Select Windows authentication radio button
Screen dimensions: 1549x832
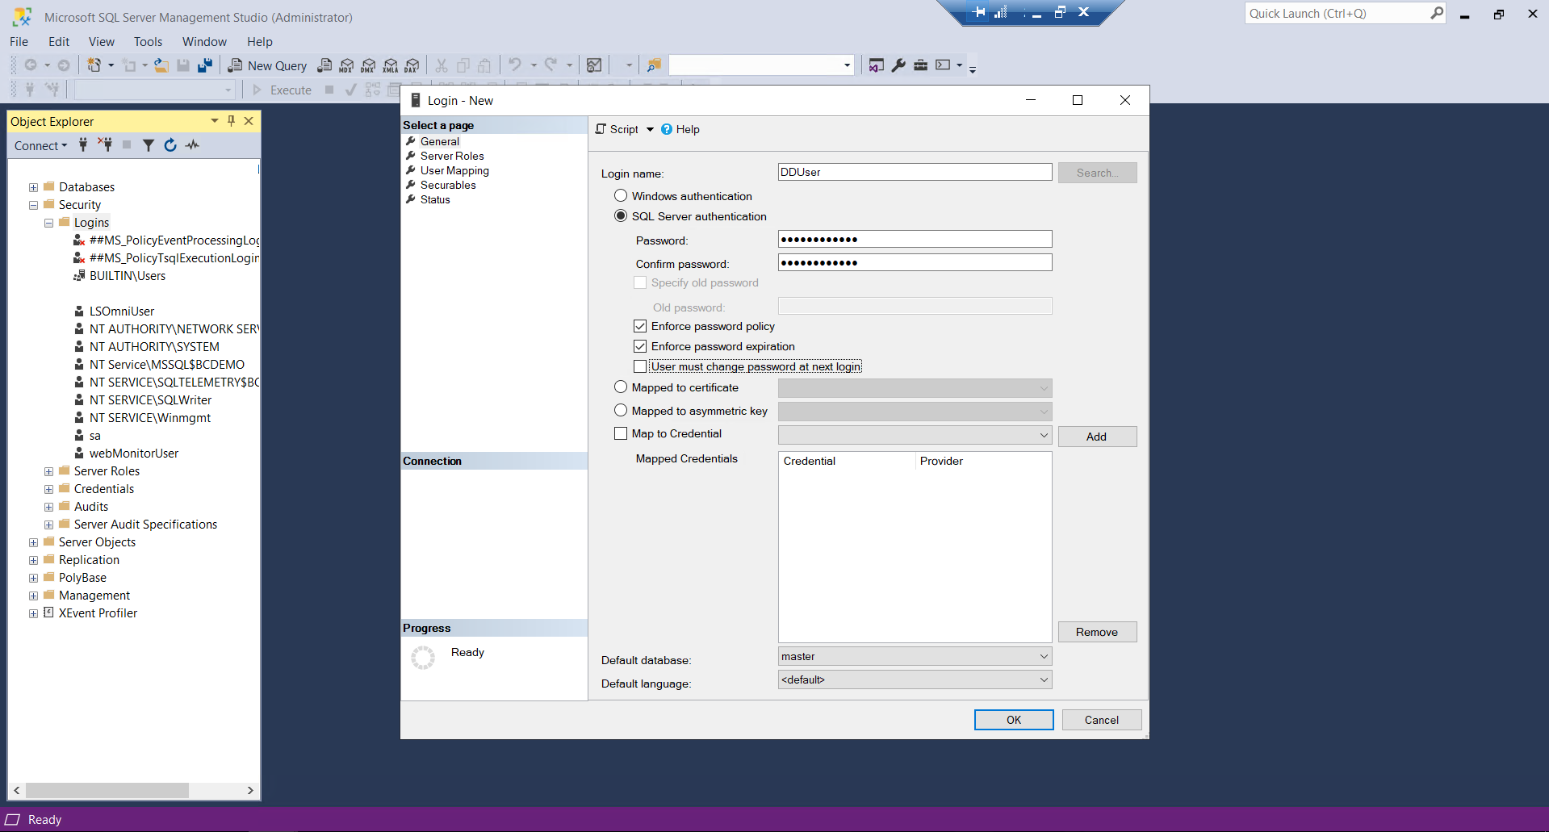[x=621, y=195]
